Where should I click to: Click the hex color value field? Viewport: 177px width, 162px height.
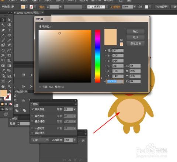click(x=115, y=81)
